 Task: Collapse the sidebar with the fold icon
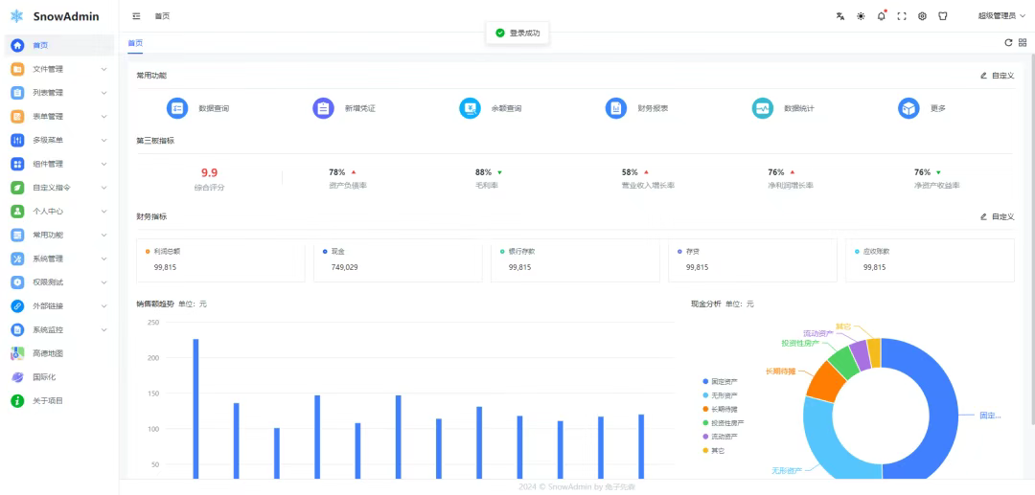[136, 16]
